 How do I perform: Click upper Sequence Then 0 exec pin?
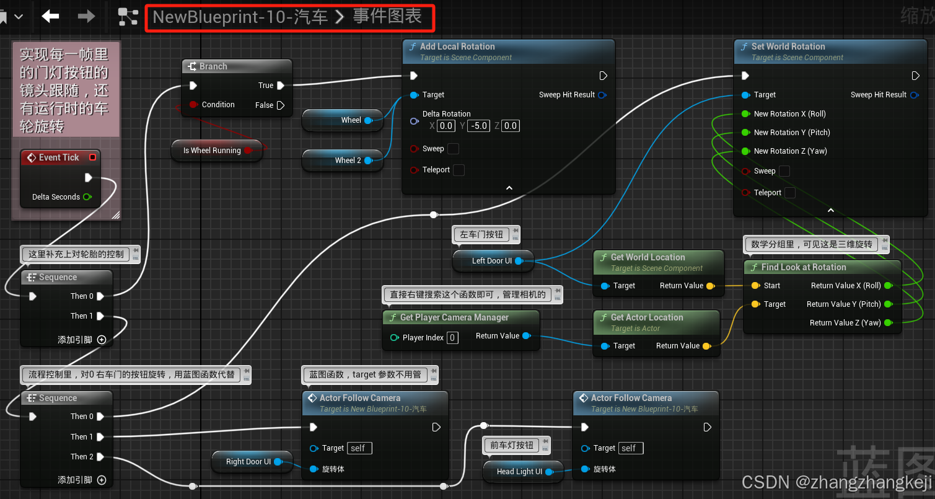[x=100, y=296]
